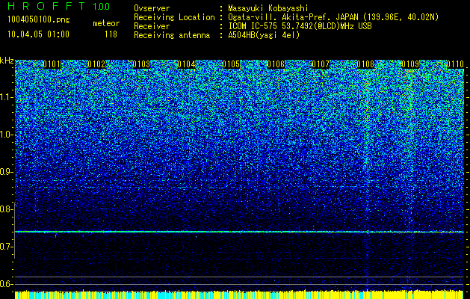Click the kHz axis unit label
The width and height of the screenshot is (470, 299).
[7, 61]
